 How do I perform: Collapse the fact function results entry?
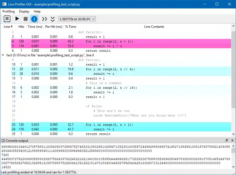coord(3,55)
